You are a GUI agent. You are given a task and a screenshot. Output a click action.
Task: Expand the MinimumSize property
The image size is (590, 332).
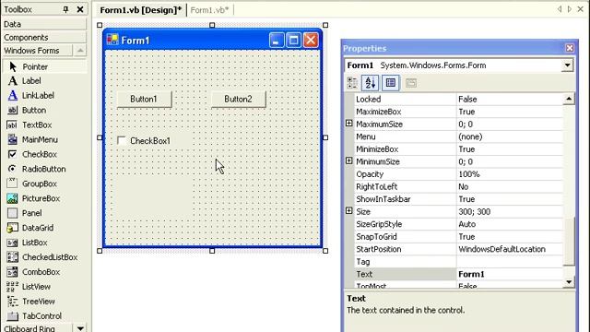pos(348,161)
